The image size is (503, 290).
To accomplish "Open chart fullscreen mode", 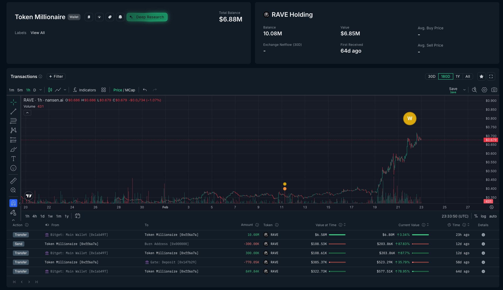I will point(491,76).
